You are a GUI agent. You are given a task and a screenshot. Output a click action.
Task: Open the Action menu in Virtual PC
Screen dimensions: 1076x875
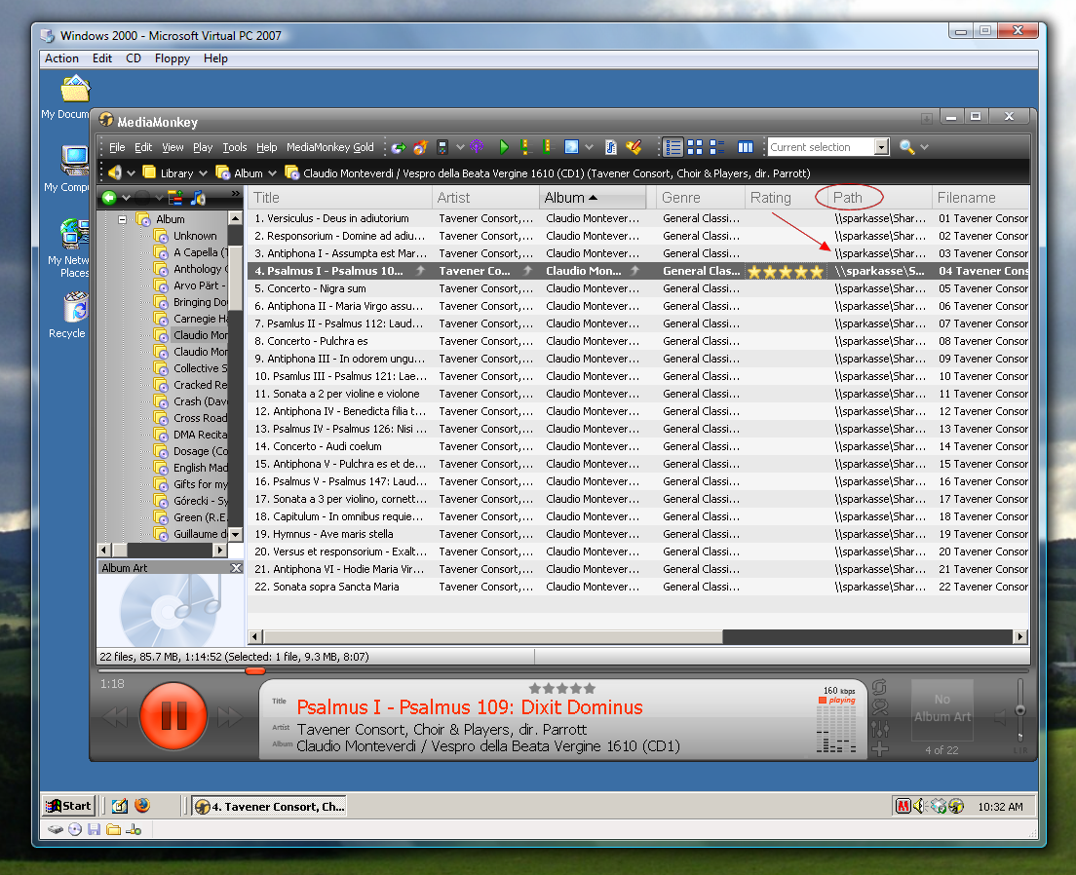coord(61,58)
